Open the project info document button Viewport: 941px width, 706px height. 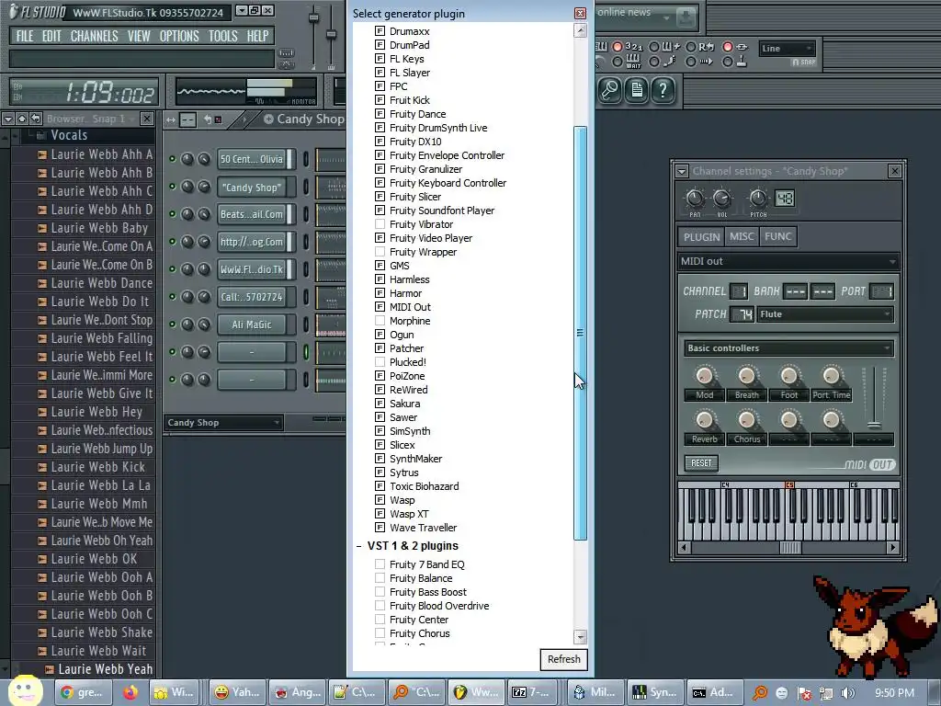pyautogui.click(x=636, y=91)
